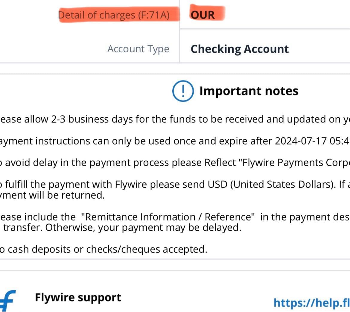Viewport: 350px width, 312px height.
Task: Click the exclamation info icon beside Important notes
Action: [x=183, y=91]
